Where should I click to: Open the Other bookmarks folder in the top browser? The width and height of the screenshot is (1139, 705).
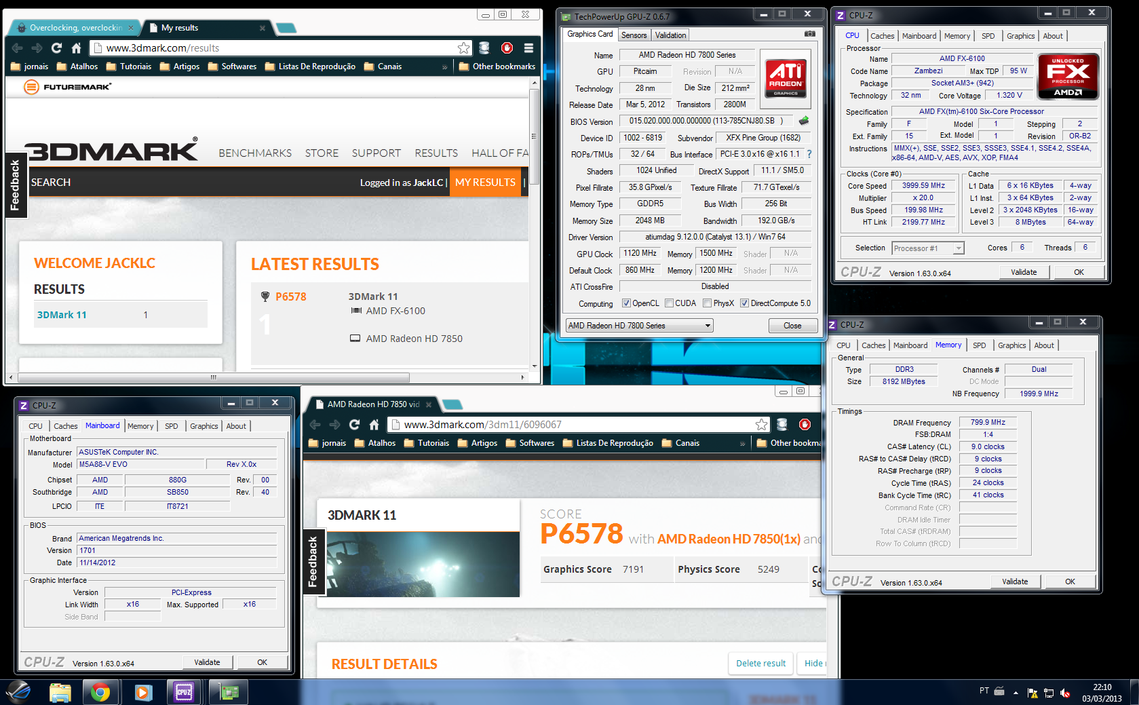tap(497, 66)
